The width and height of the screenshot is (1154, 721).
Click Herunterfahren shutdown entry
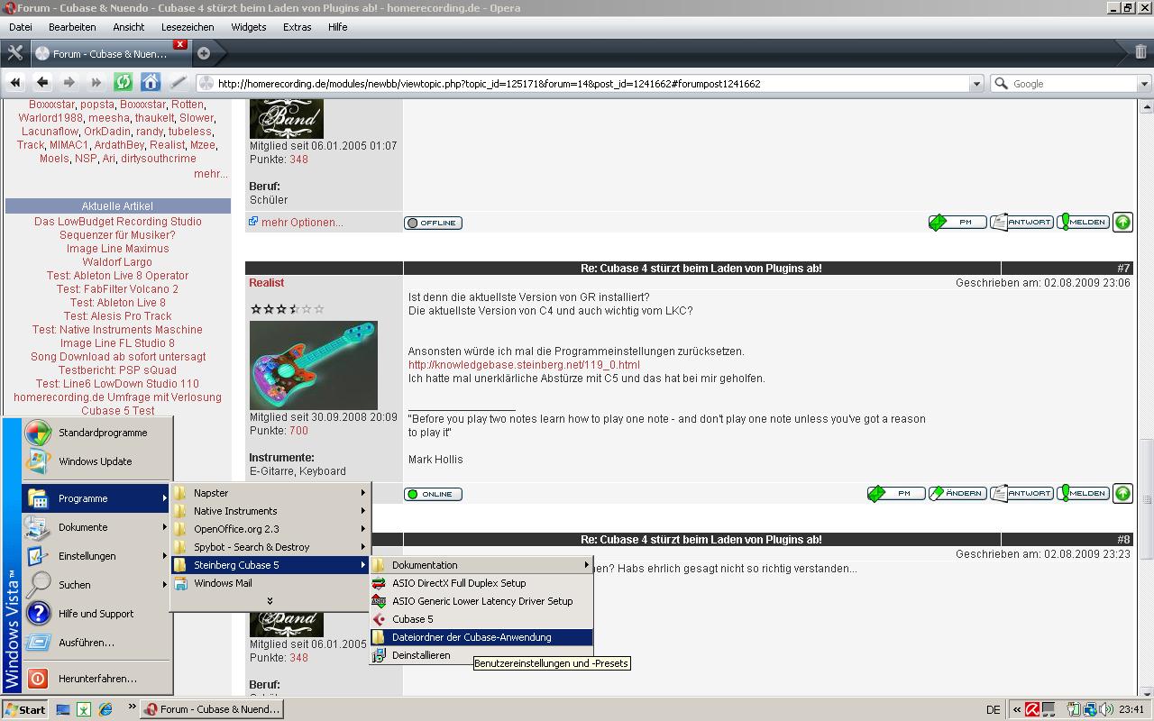(x=96, y=679)
